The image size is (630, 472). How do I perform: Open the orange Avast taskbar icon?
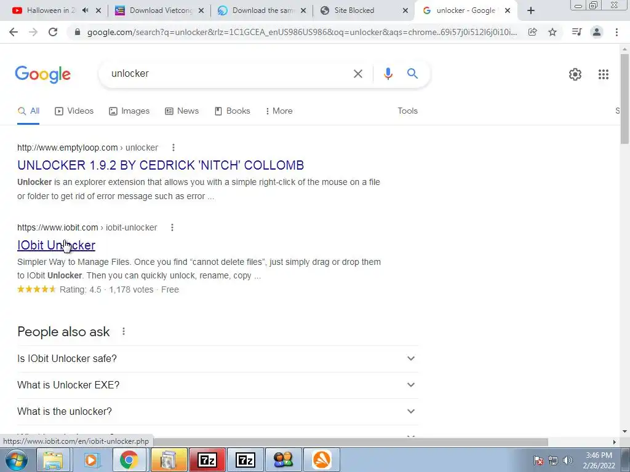click(321, 460)
